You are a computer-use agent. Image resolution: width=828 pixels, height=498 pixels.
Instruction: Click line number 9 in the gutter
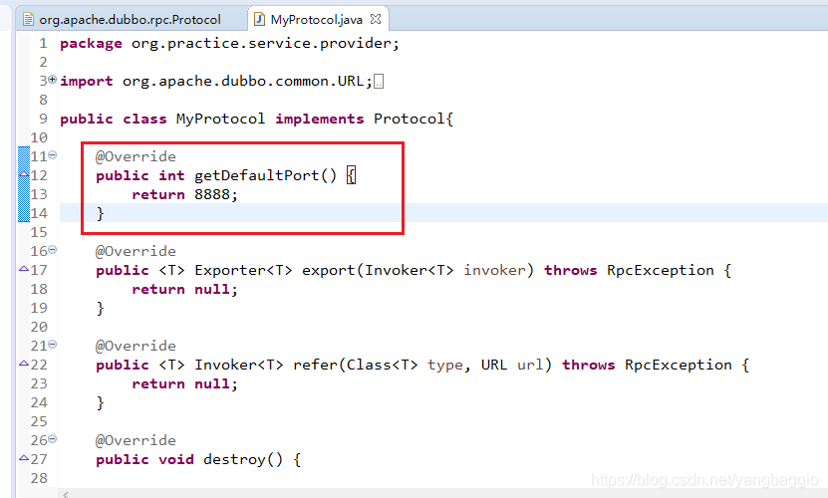point(43,119)
